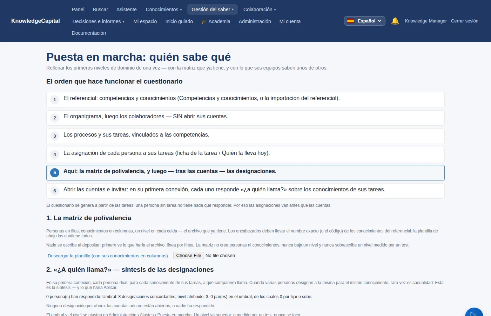Go to Buscar in navigation

[100, 9]
